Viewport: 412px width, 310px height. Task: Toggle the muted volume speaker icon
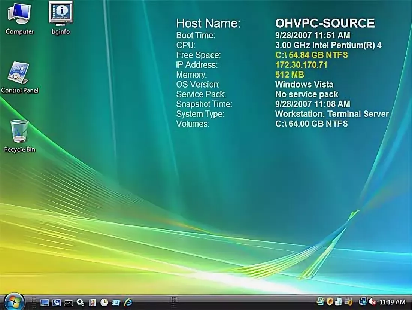click(x=372, y=301)
